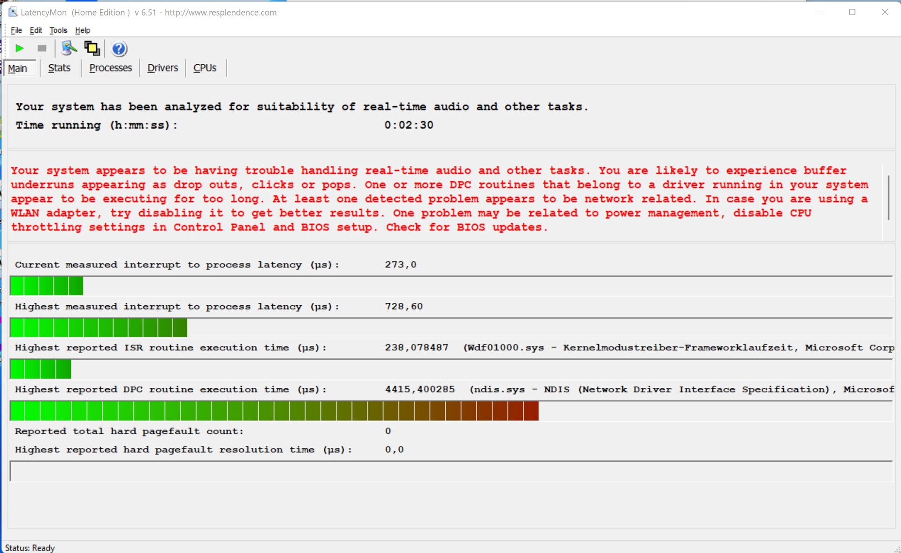
Task: Click the LatencyMon title bar app icon
Action: click(13, 12)
